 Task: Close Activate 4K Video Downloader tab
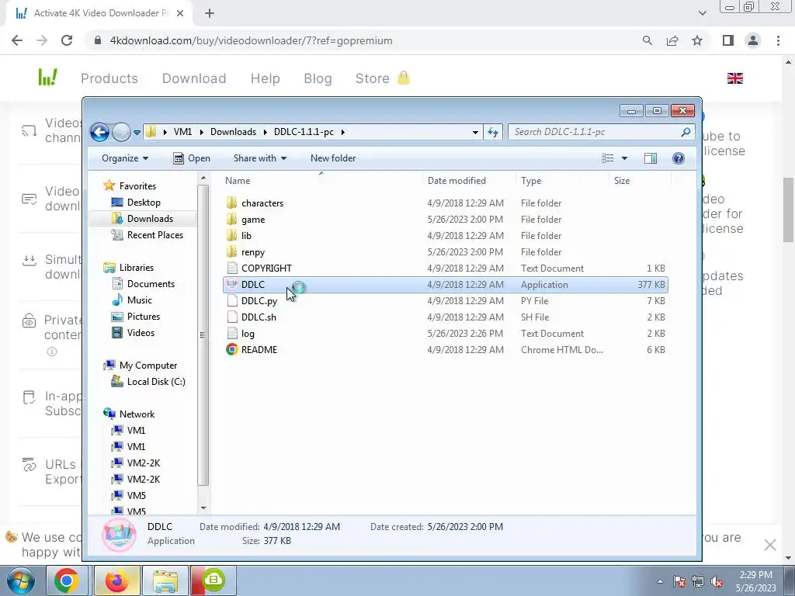click(x=180, y=13)
